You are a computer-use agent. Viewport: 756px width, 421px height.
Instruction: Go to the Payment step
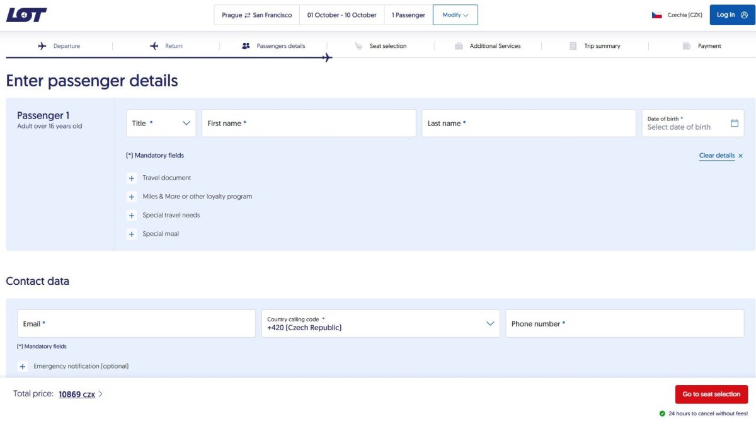coord(702,46)
